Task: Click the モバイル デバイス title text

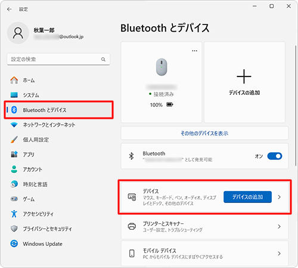Action: coord(160,250)
